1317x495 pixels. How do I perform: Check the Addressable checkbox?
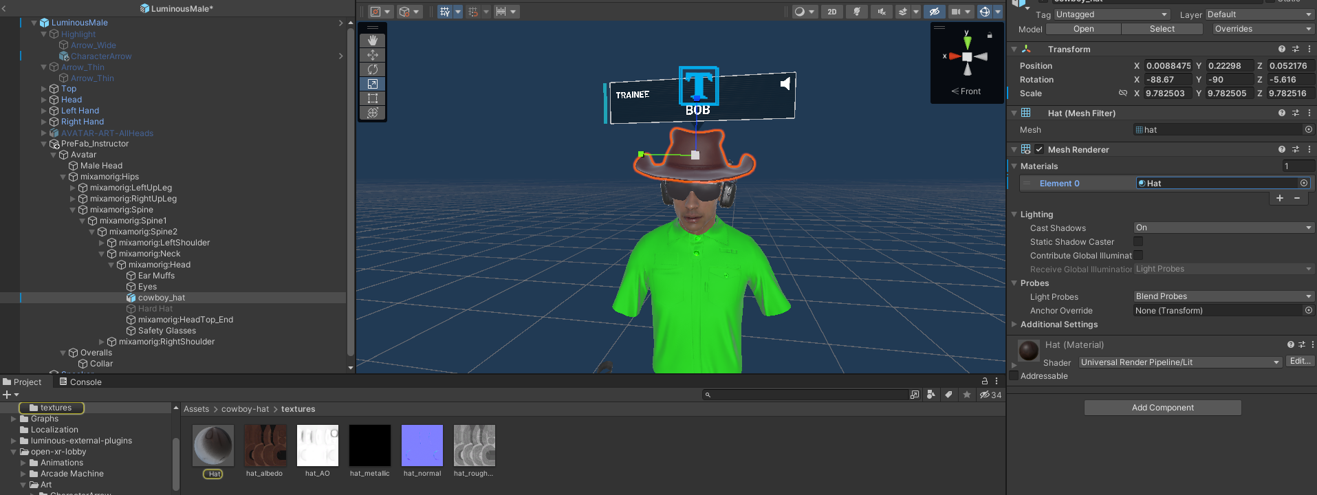[1014, 375]
